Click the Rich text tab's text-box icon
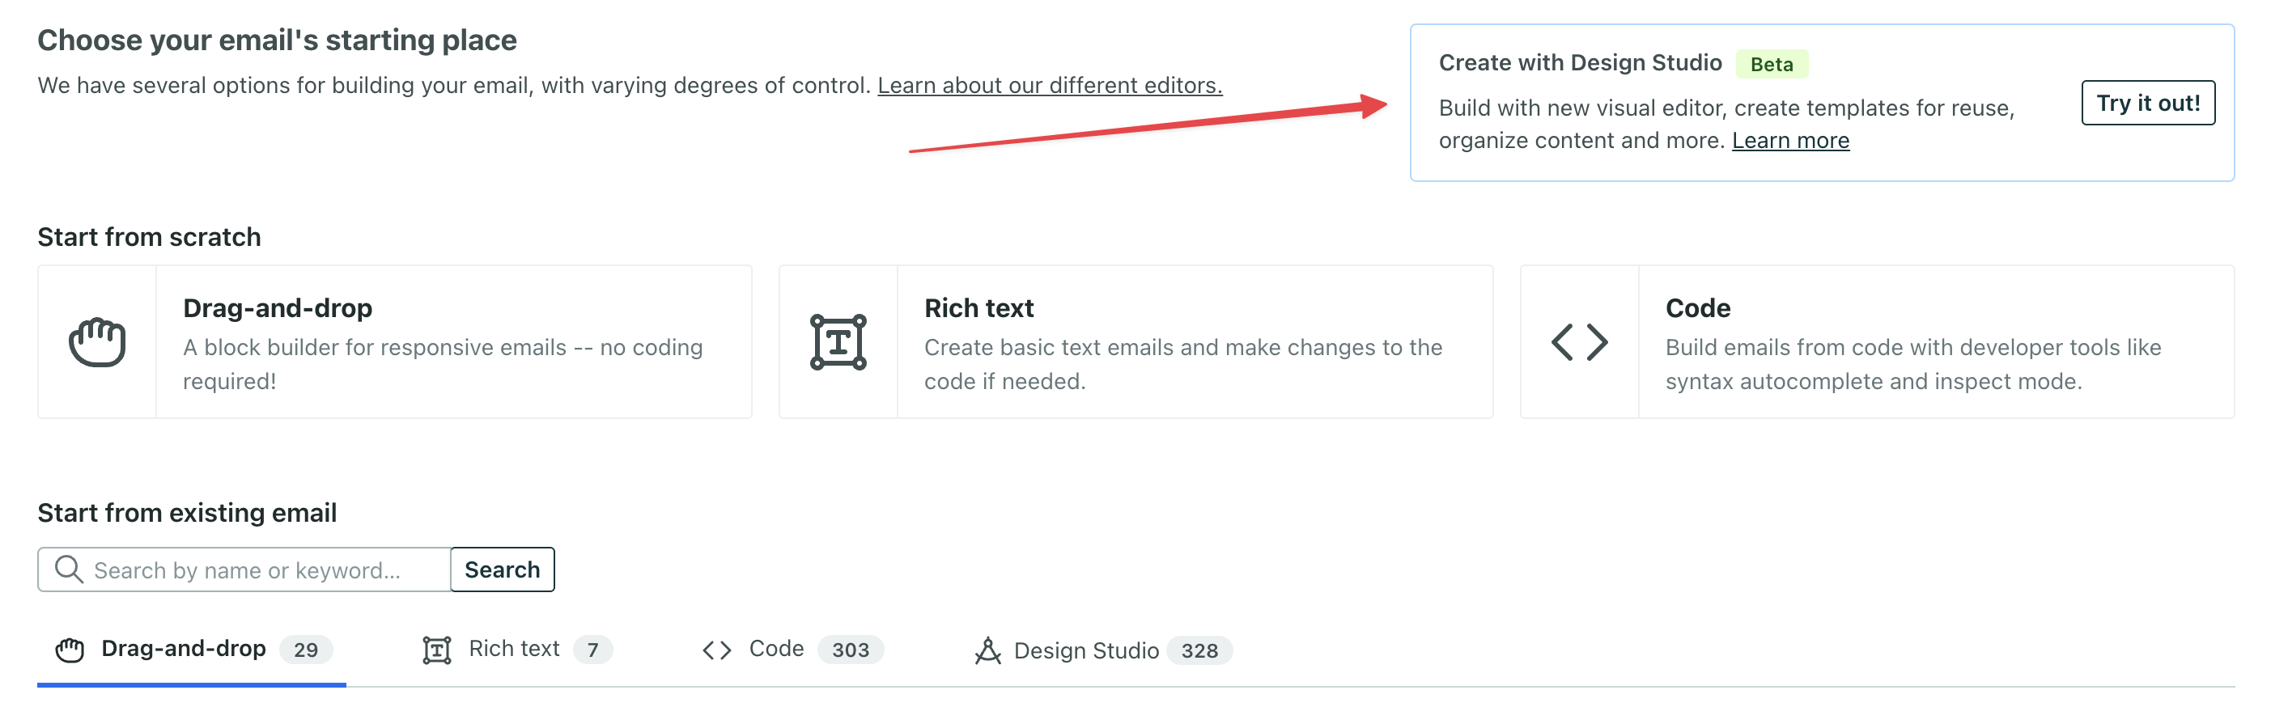Image resolution: width=2271 pixels, height=724 pixels. click(436, 650)
